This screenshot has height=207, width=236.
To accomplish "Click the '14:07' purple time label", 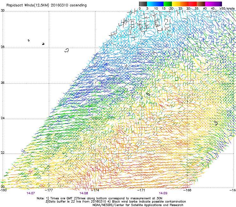I will [31, 193].
